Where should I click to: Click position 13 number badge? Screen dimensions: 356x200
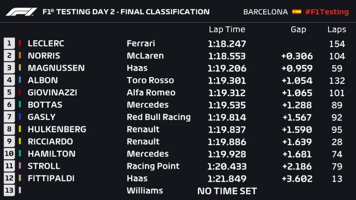coord(9,190)
